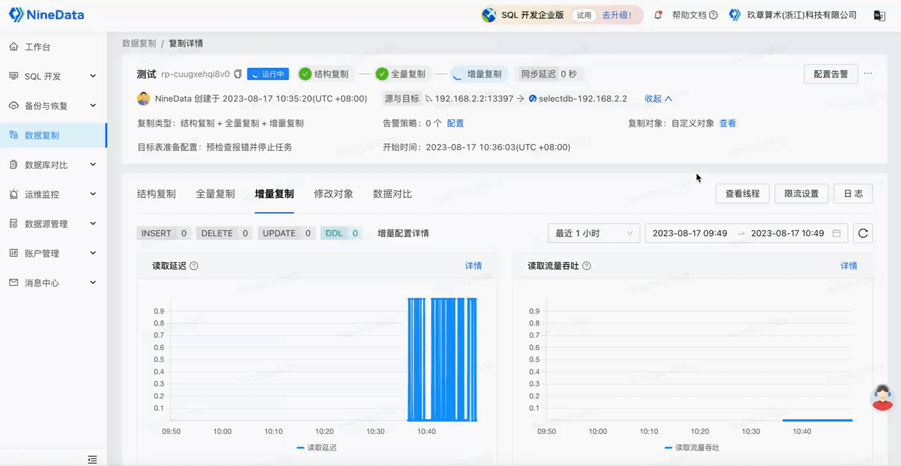Switch to the 全量复制 tab
Screen dimensions: 901x466
(215, 194)
